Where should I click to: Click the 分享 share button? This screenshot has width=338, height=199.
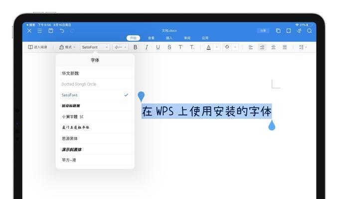click(x=263, y=31)
